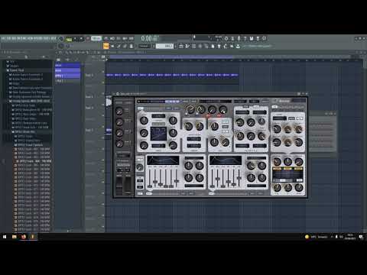Open the View Playlist shortcut icon
The height and width of the screenshot is (275, 367).
point(181,46)
